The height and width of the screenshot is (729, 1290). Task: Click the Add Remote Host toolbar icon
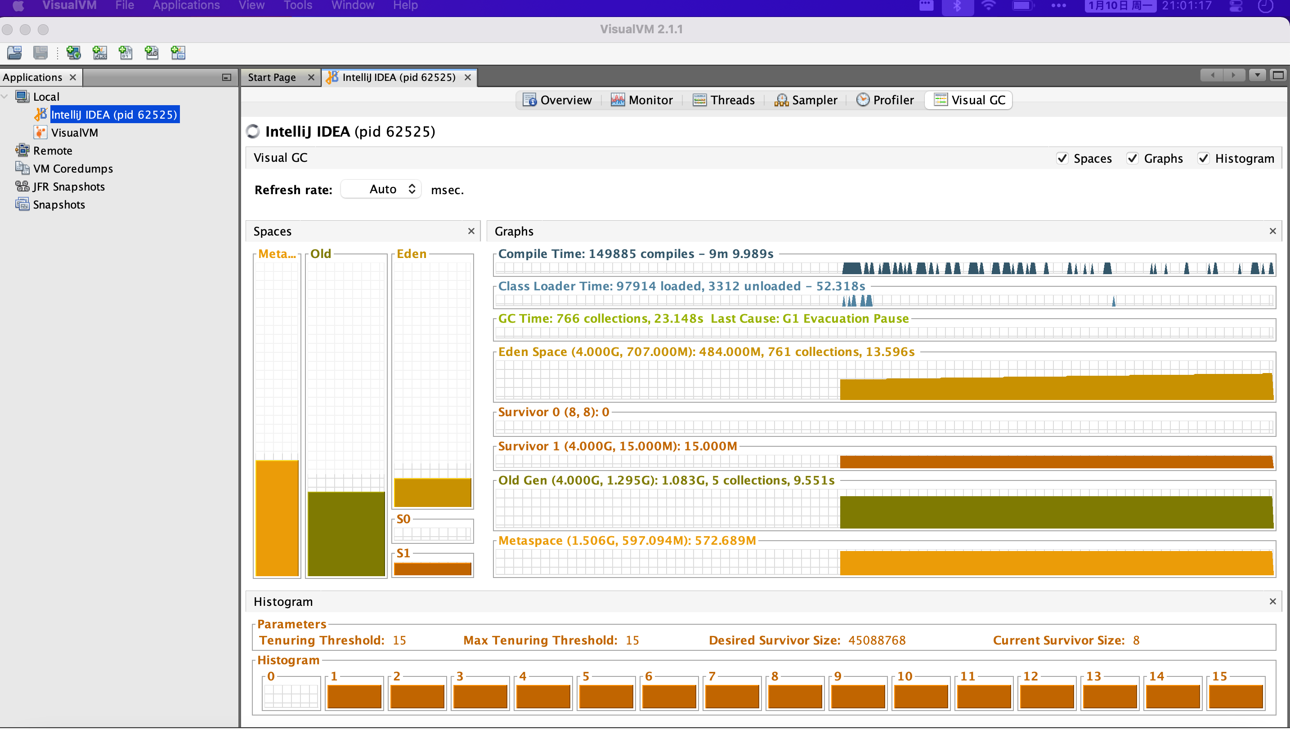tap(74, 53)
